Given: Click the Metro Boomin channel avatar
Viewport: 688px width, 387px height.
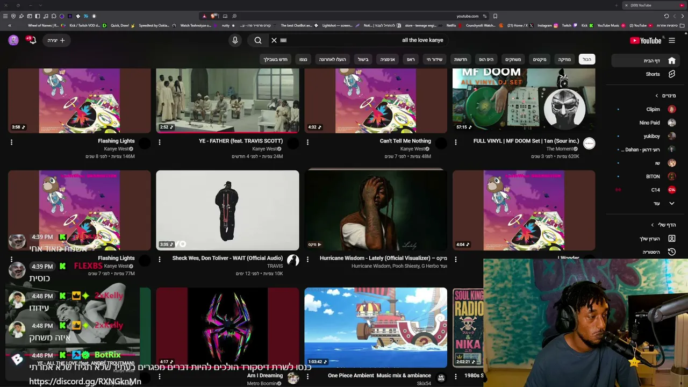Looking at the screenshot, I should (293, 378).
